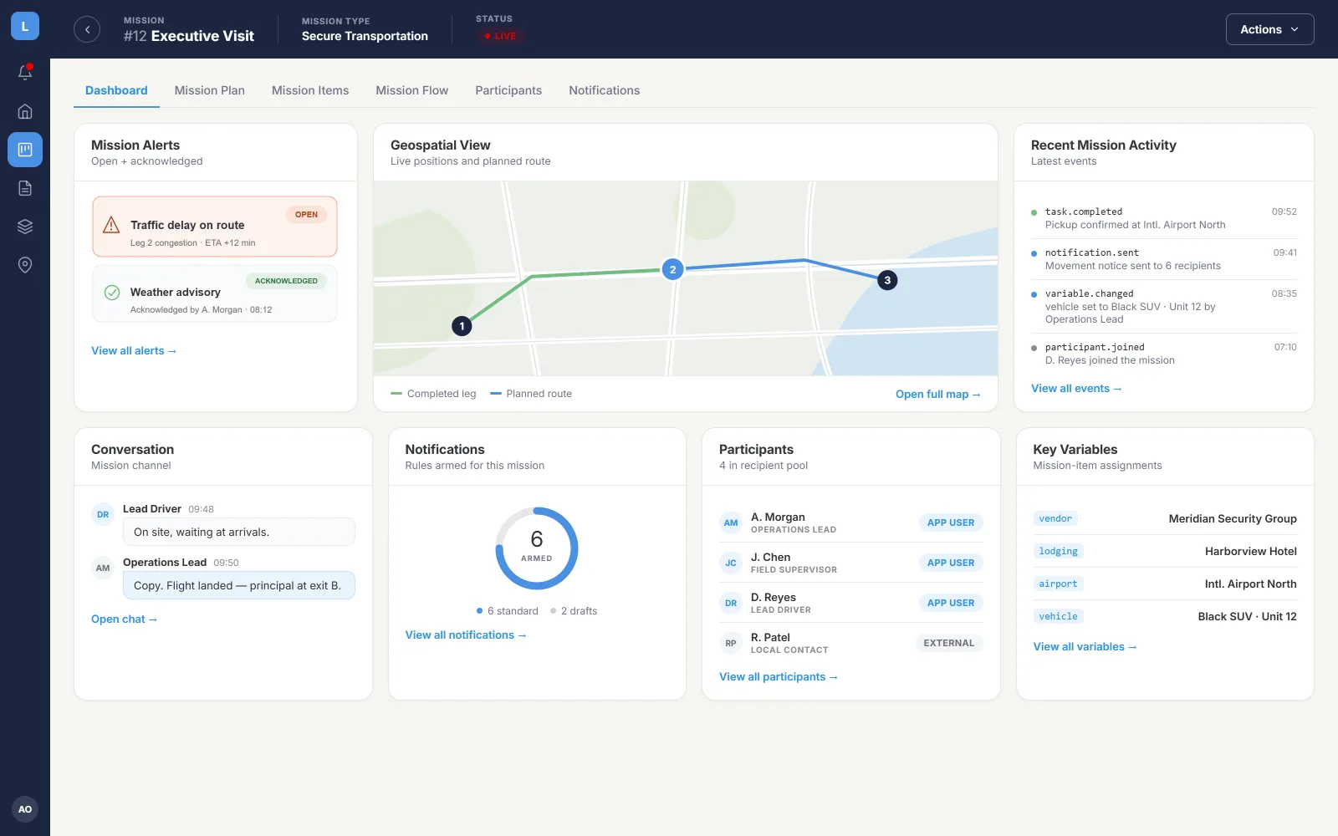
Task: Switch to the Mission Plan tab
Action: pos(210,90)
